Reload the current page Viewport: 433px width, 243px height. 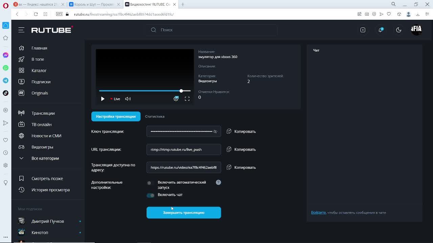(36, 14)
